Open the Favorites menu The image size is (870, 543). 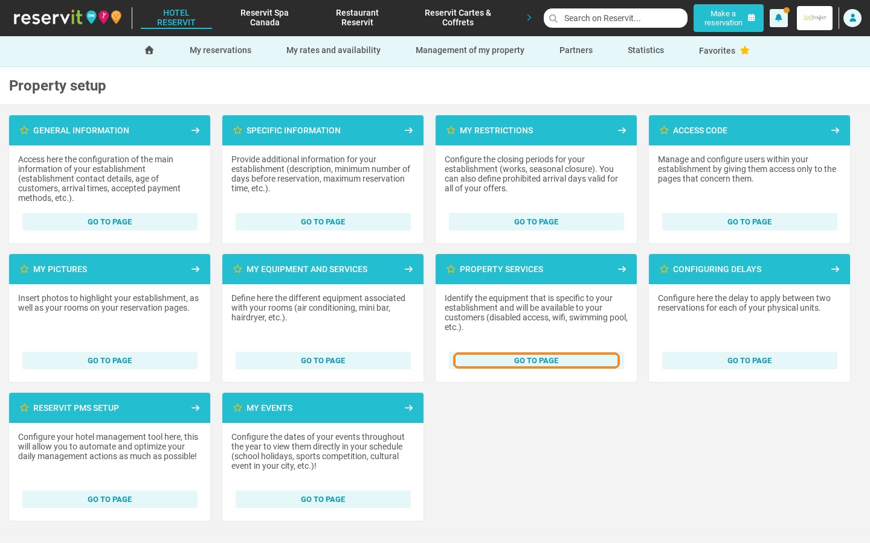pos(724,51)
